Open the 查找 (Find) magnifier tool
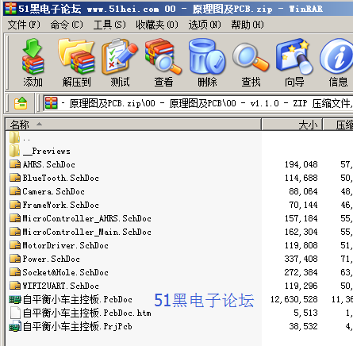This screenshot has width=353, height=346. 251,63
